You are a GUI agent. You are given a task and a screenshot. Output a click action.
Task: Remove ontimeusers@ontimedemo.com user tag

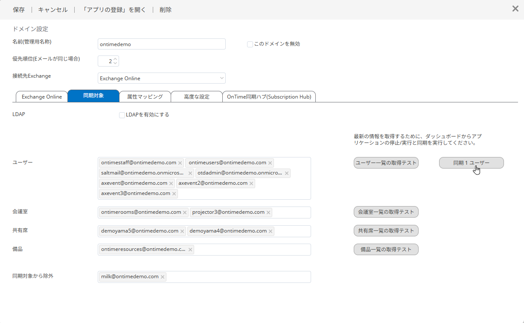tap(270, 163)
